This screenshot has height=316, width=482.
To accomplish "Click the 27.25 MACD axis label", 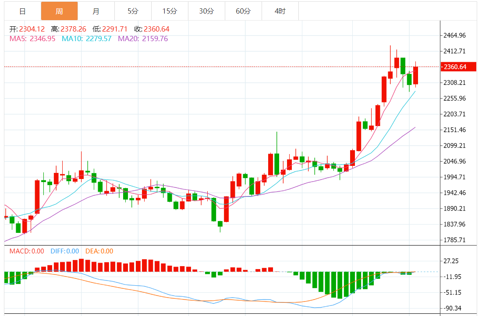I will click(x=451, y=261).
